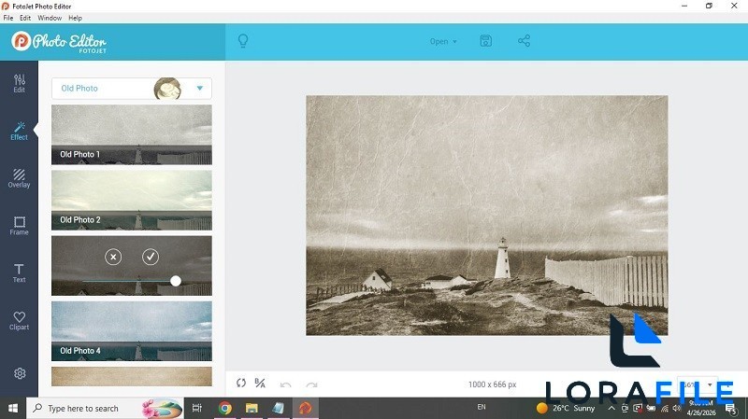Cancel the effect with X icon
The width and height of the screenshot is (748, 419).
pyautogui.click(x=113, y=258)
